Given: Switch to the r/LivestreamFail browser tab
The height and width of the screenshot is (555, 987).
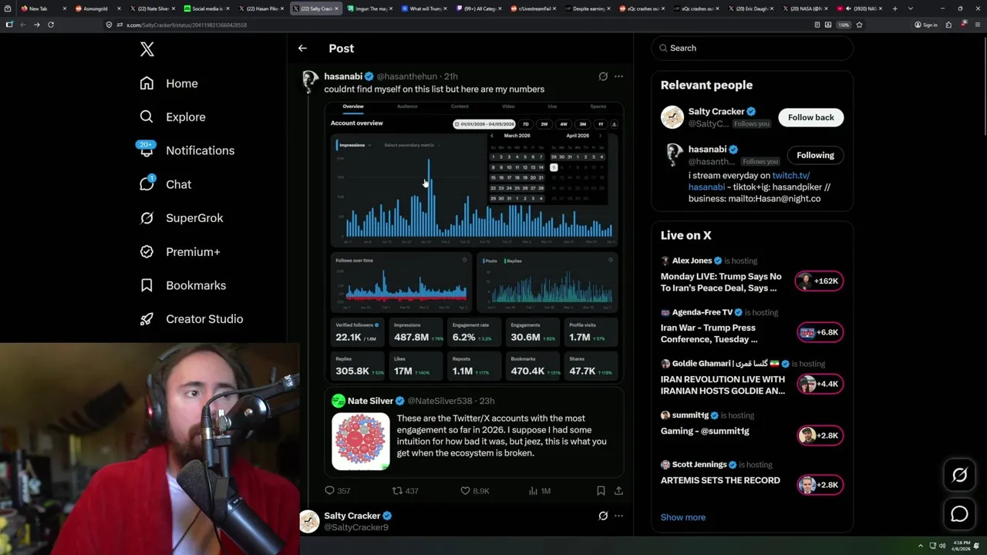Looking at the screenshot, I should pyautogui.click(x=531, y=8).
